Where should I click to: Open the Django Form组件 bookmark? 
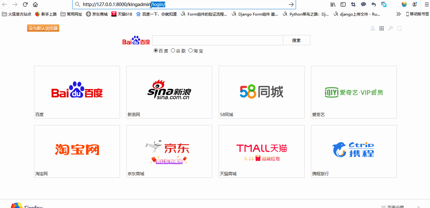[255, 14]
